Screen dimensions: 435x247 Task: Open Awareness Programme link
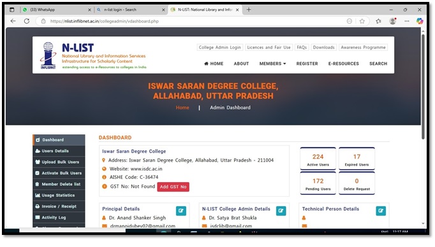(363, 47)
